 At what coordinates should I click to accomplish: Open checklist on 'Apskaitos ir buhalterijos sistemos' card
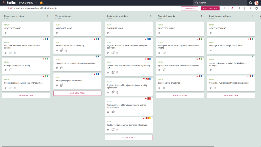[164, 70]
